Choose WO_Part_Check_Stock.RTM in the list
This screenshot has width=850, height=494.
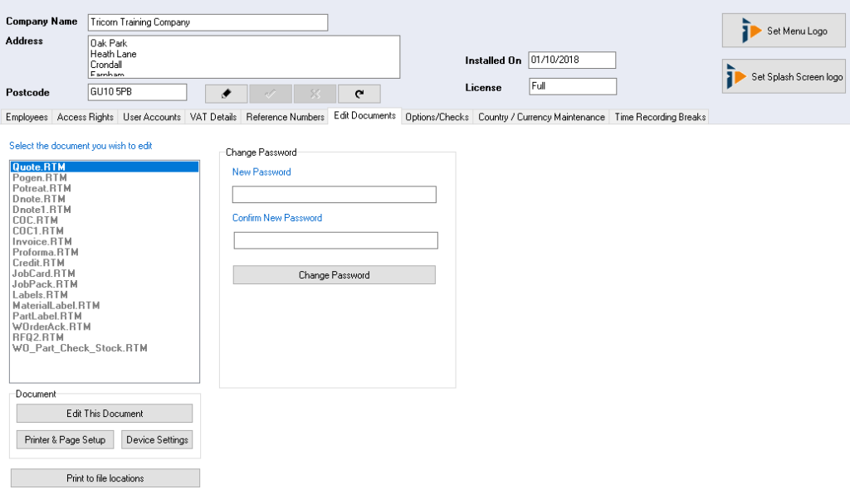tap(80, 348)
